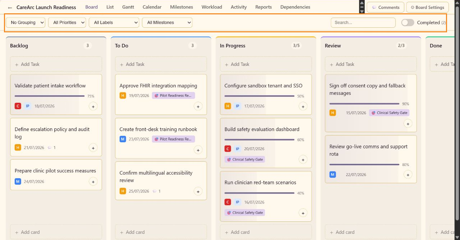460x240 pixels.
Task: Open the Dependencies tab
Action: [295, 7]
